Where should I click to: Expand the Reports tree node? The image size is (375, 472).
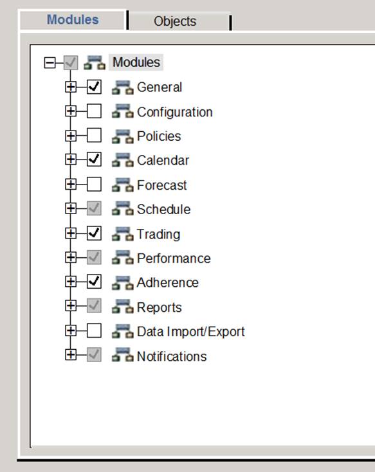[71, 306]
